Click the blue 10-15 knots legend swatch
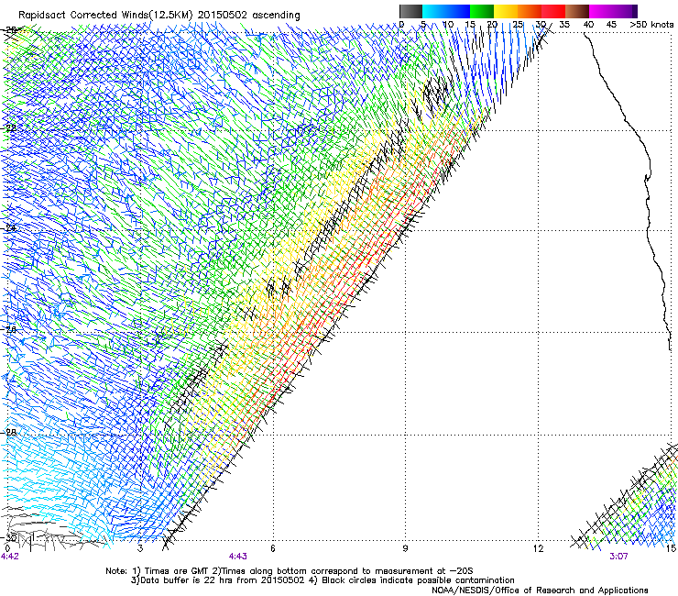This screenshot has height=596, width=678. click(x=458, y=11)
